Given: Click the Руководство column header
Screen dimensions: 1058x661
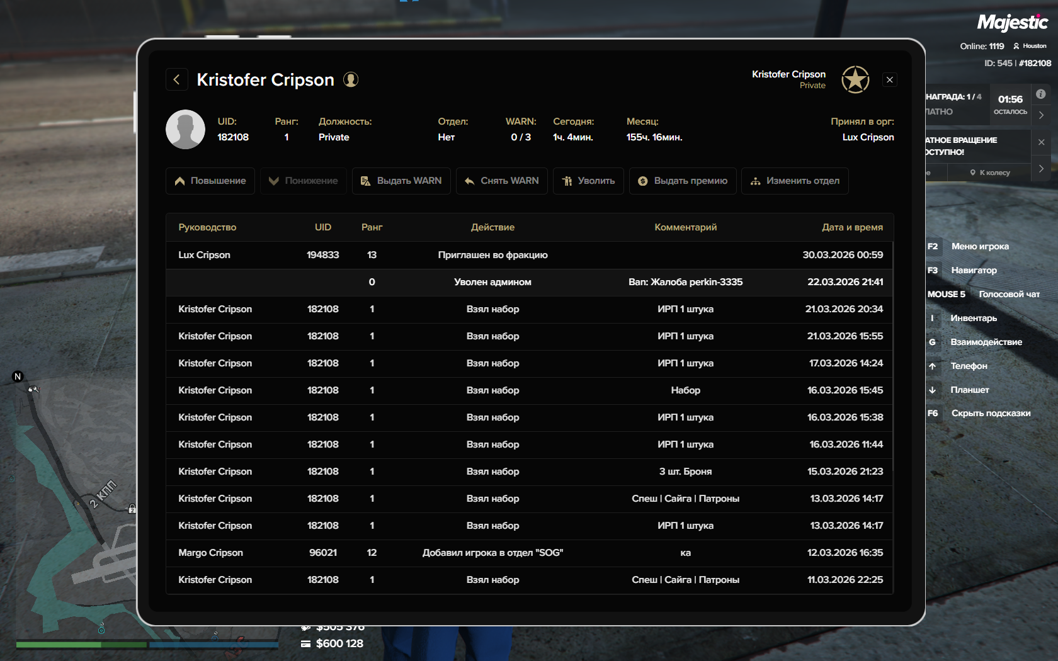Looking at the screenshot, I should click(207, 227).
